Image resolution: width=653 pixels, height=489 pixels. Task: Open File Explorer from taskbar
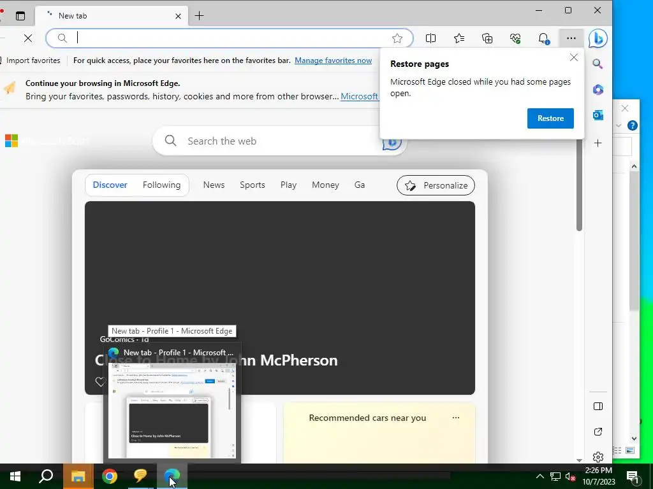[78, 476]
